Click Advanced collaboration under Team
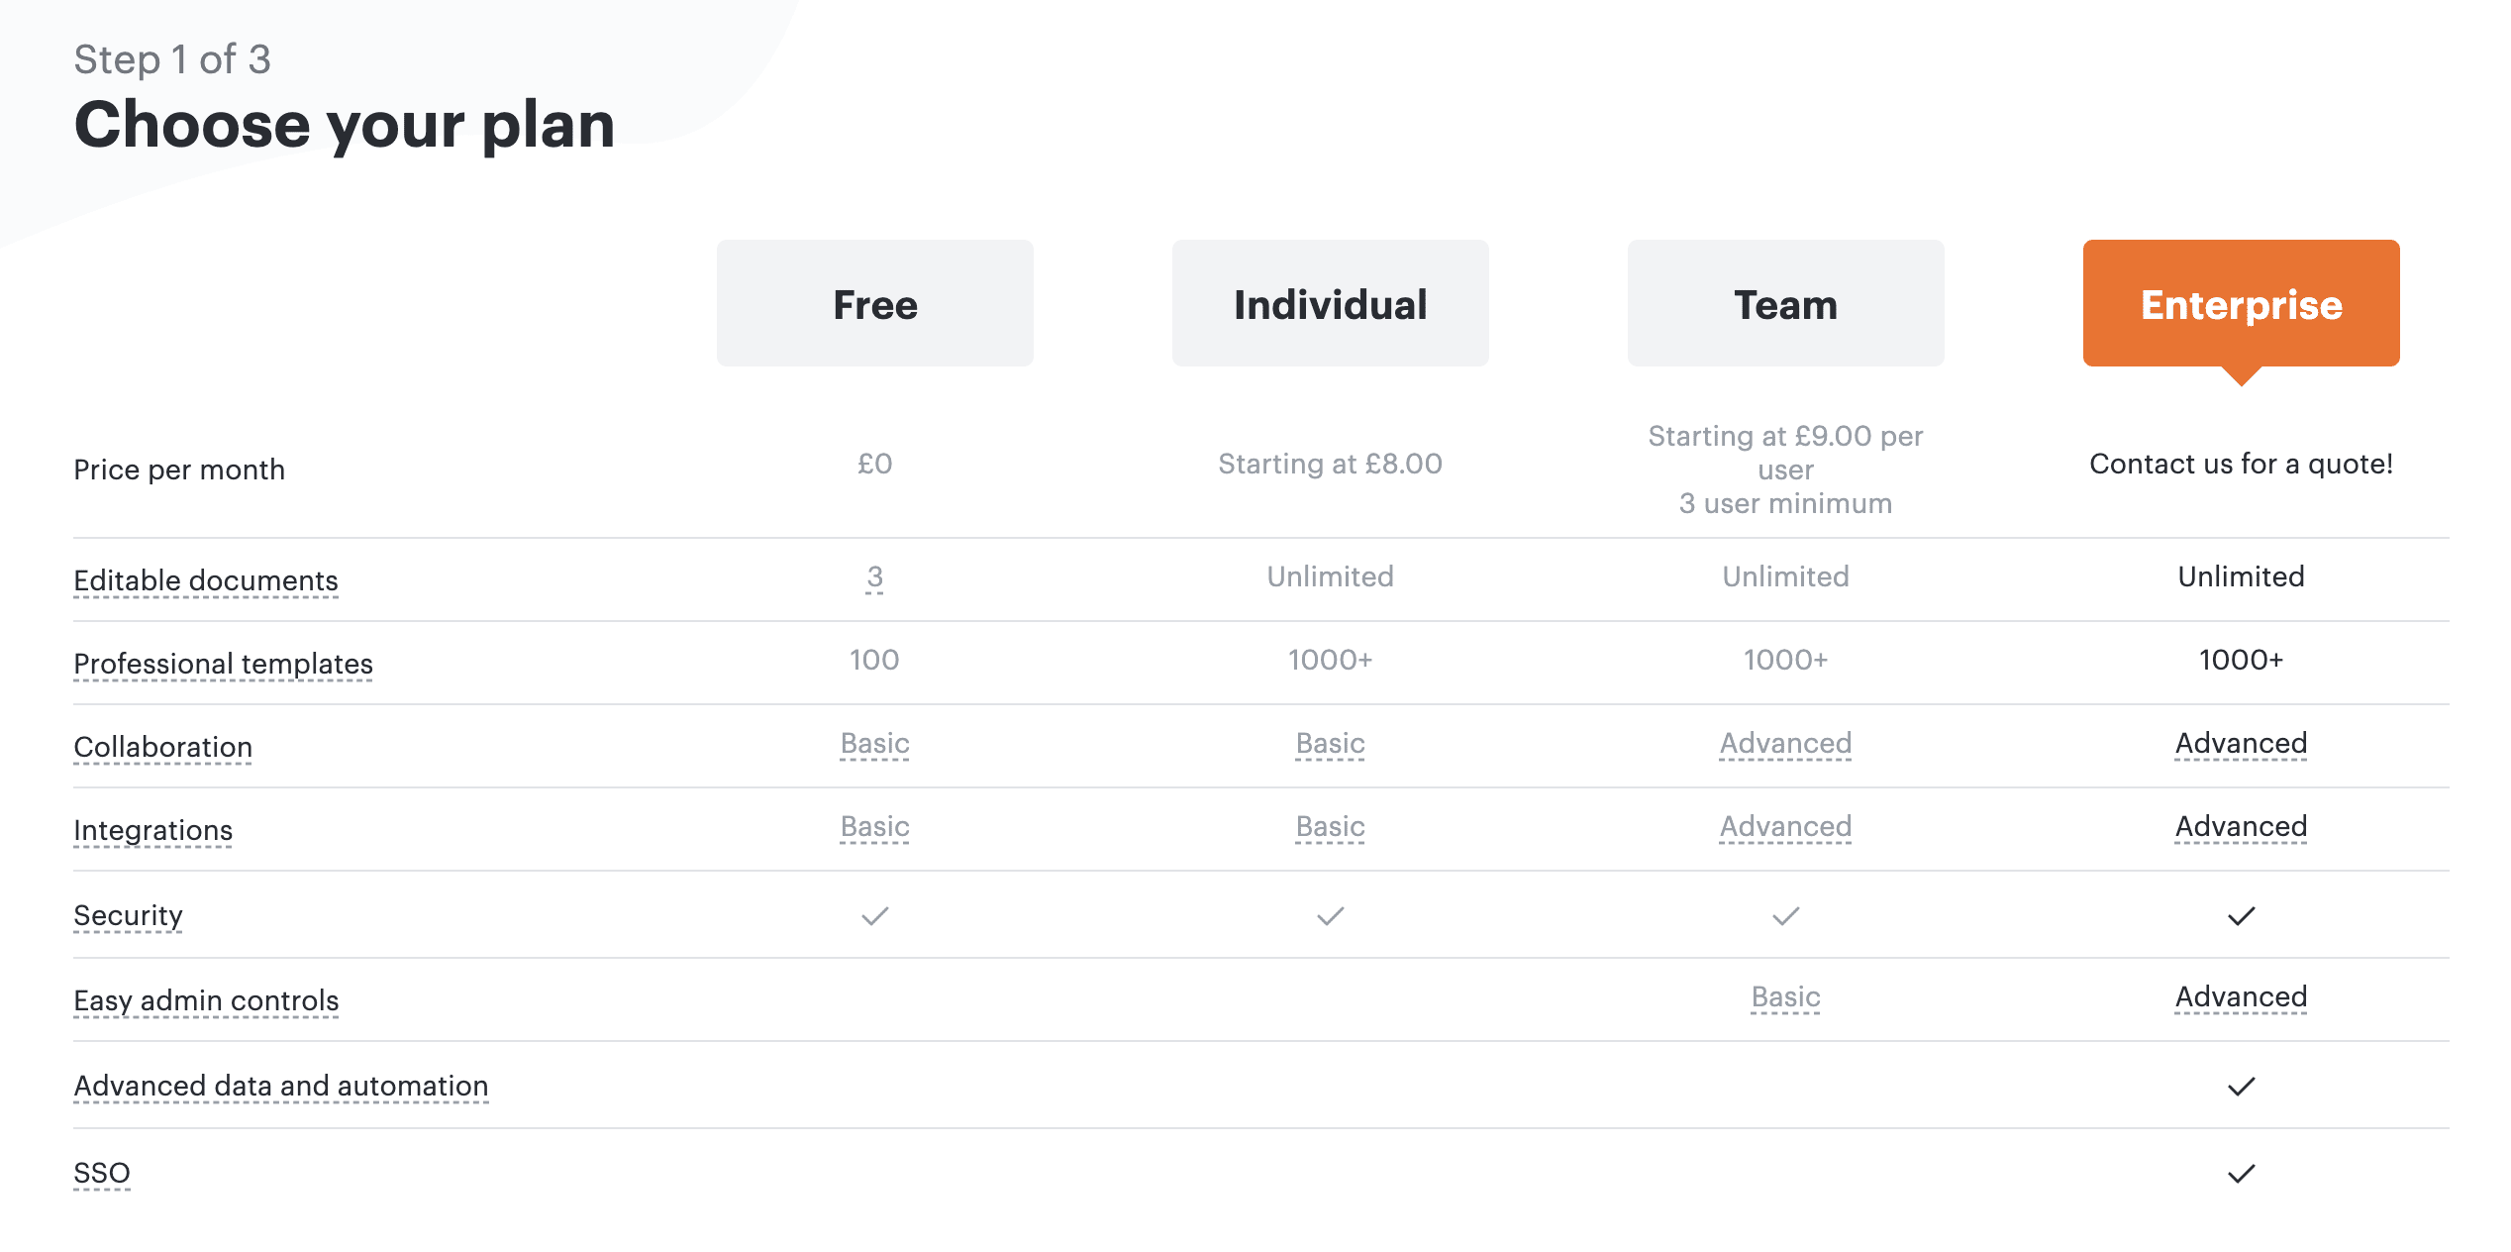 (x=1785, y=743)
